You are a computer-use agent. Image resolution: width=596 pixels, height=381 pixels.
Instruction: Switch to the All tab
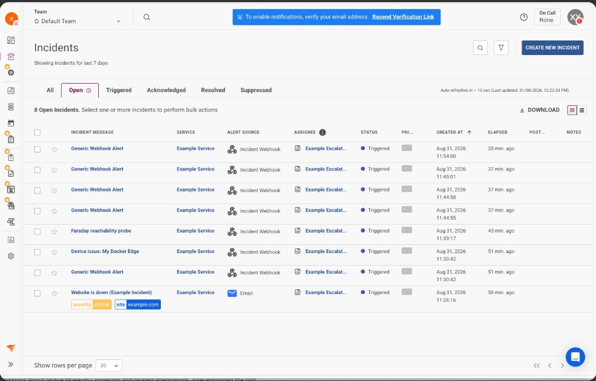(50, 90)
